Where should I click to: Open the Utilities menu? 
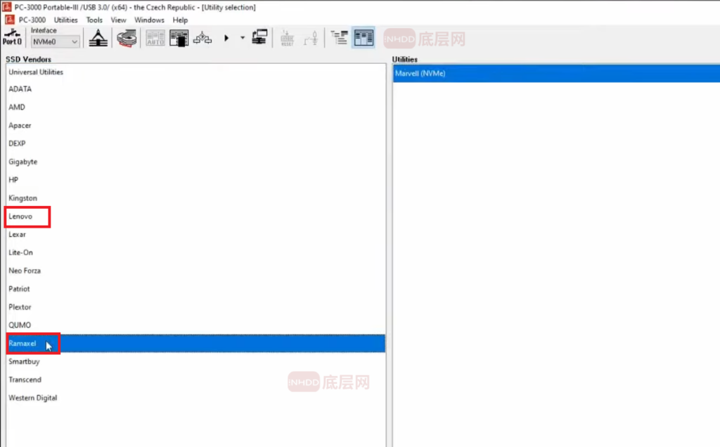[65, 20]
